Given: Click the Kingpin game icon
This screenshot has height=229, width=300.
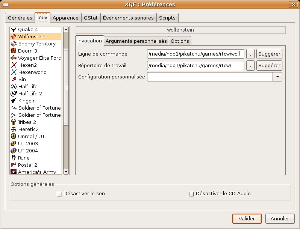Looking at the screenshot, I should tap(14, 101).
